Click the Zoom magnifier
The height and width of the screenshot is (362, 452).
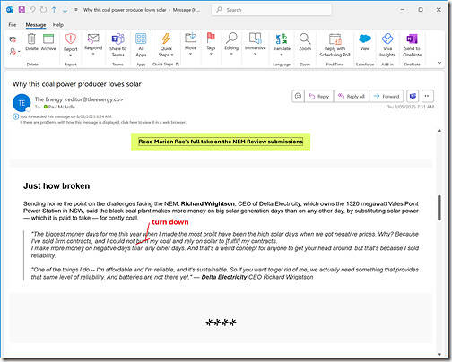pyautogui.click(x=305, y=42)
